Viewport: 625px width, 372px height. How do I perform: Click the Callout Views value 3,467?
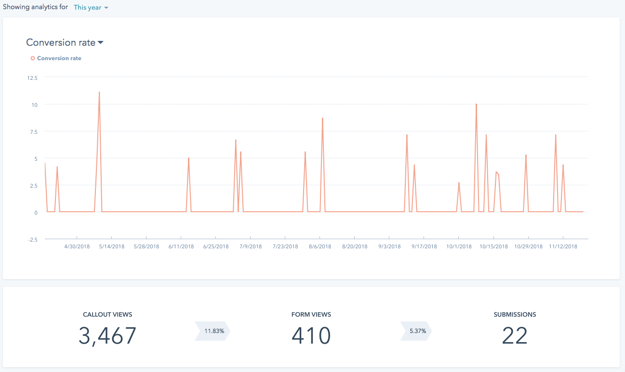[107, 336]
